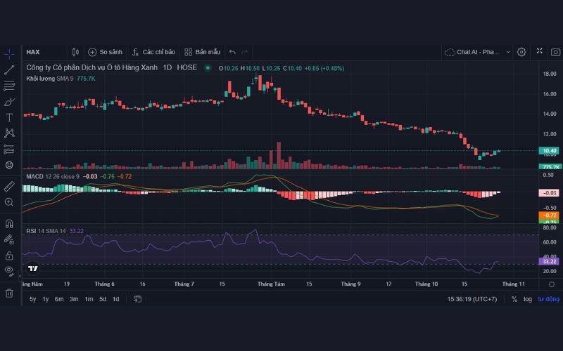Click So sánh compare button
Viewport: 563px width, 351px height.
point(105,52)
